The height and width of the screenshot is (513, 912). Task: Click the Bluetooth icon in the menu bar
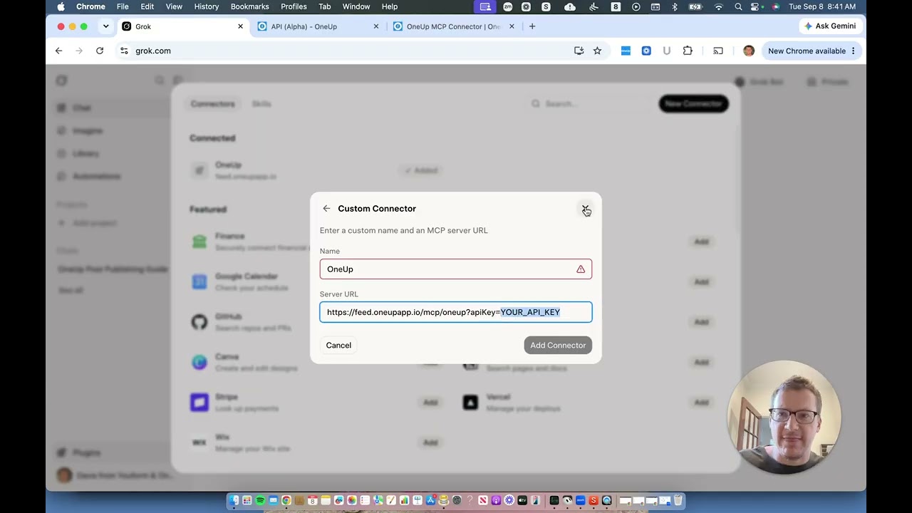coord(675,6)
